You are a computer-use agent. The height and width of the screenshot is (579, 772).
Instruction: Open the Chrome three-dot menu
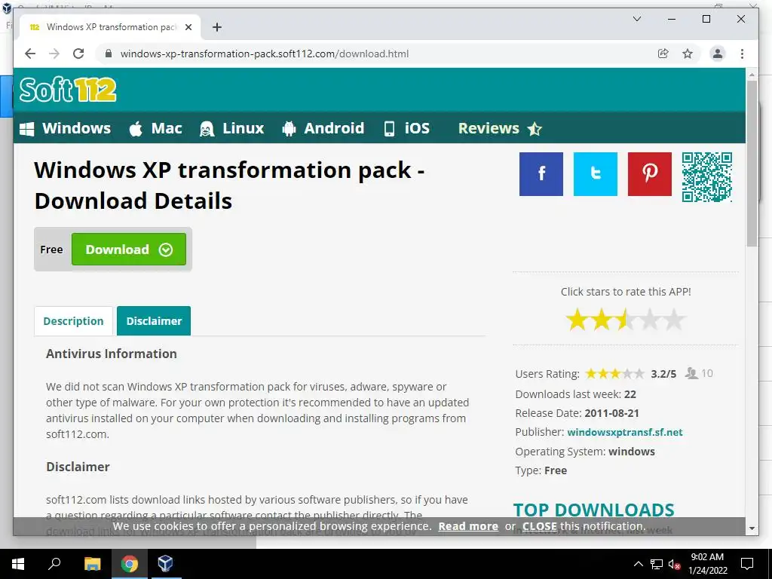pyautogui.click(x=742, y=54)
